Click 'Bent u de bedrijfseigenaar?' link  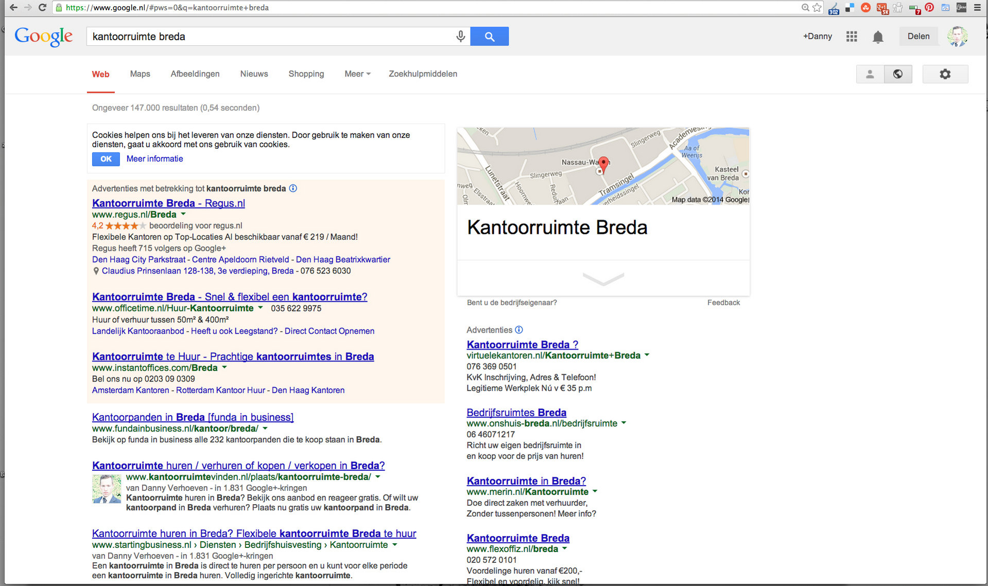click(512, 302)
